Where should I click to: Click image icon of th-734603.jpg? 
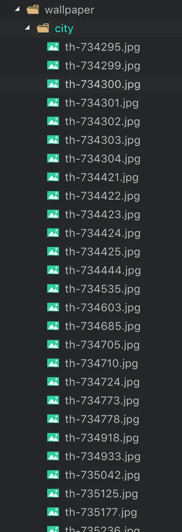tap(53, 307)
